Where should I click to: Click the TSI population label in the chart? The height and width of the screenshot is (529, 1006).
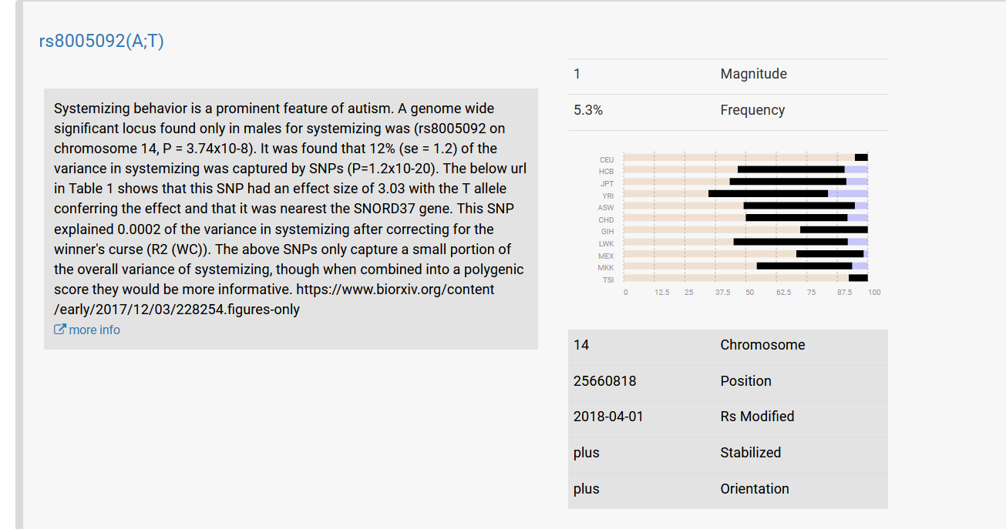[x=607, y=280]
